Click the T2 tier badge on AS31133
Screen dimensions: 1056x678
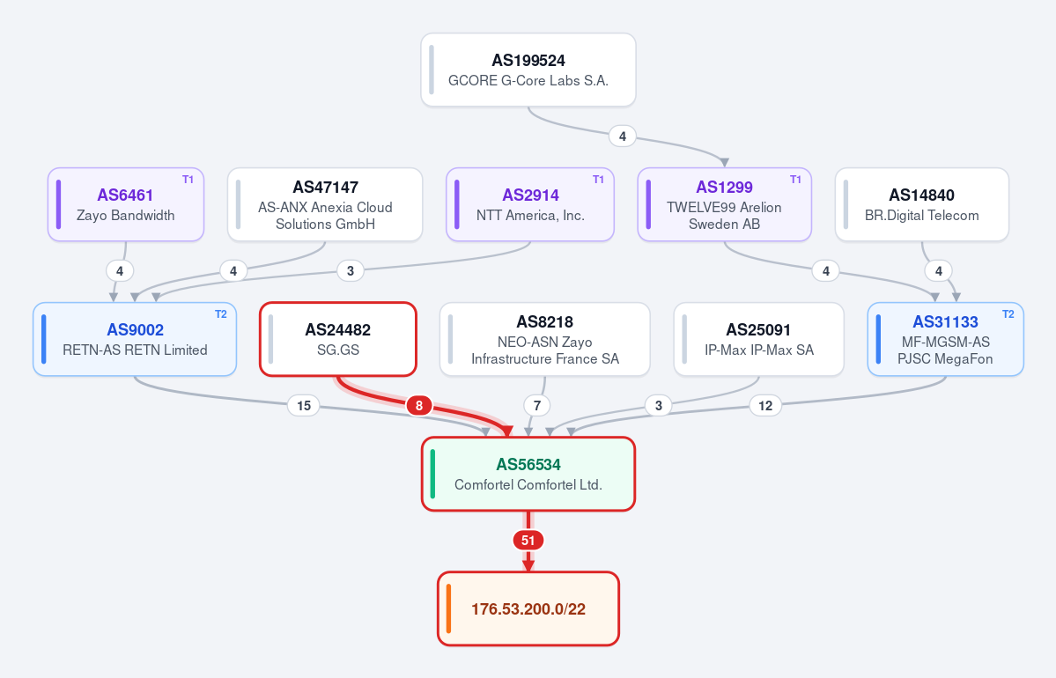click(1008, 314)
